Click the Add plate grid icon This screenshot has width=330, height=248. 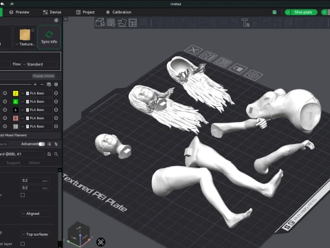point(111,23)
